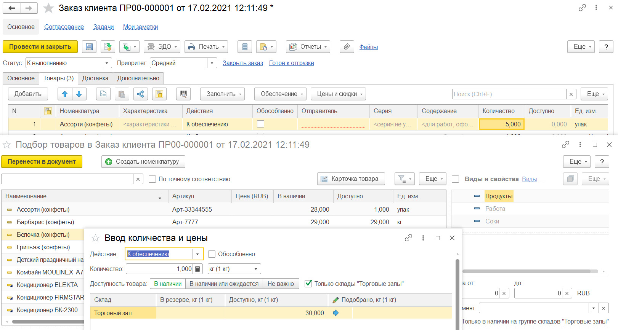Add order to favorites with the star

48,8
